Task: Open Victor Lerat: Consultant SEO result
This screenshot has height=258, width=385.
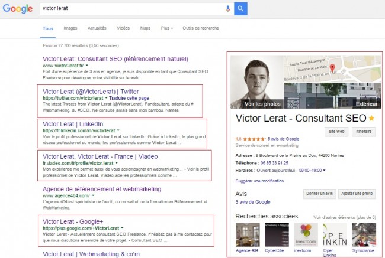Action: pos(115,59)
